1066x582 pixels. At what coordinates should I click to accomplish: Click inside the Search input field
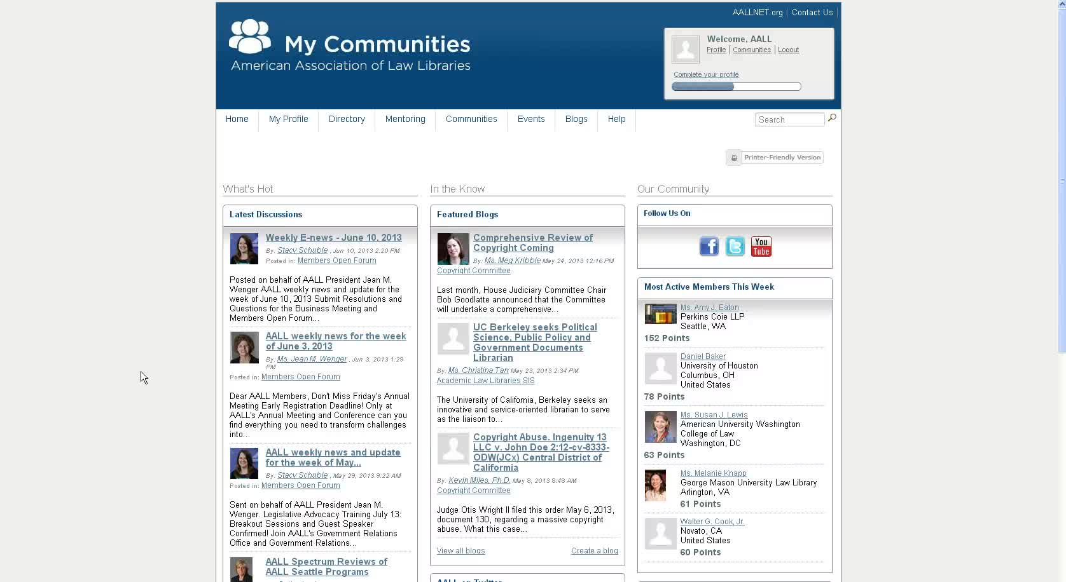[x=789, y=119]
